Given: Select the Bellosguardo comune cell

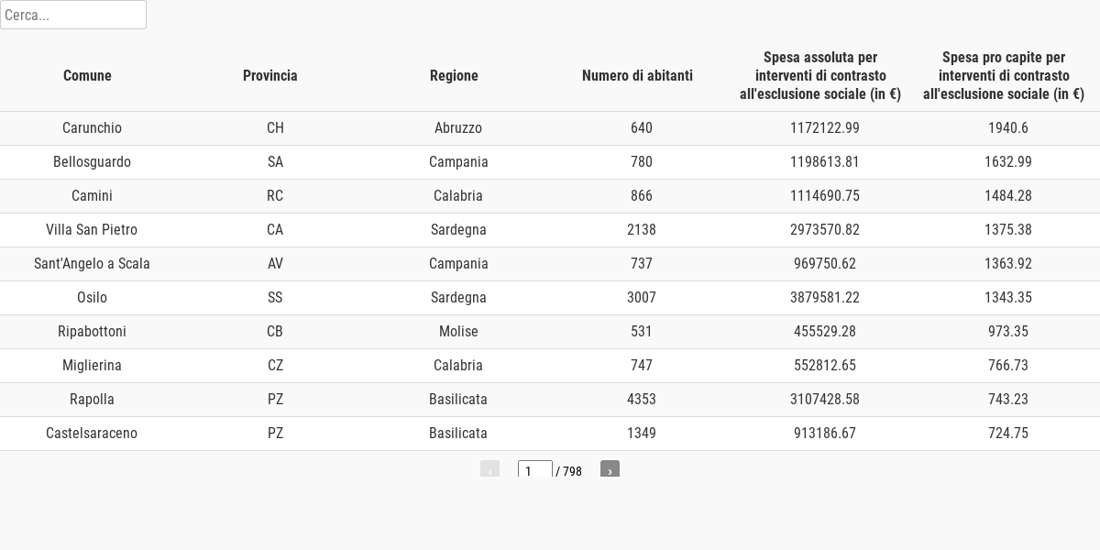Looking at the screenshot, I should click(x=92, y=162).
